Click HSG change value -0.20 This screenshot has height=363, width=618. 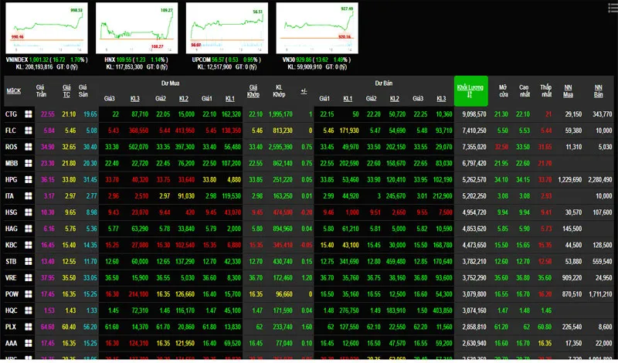pos(306,212)
